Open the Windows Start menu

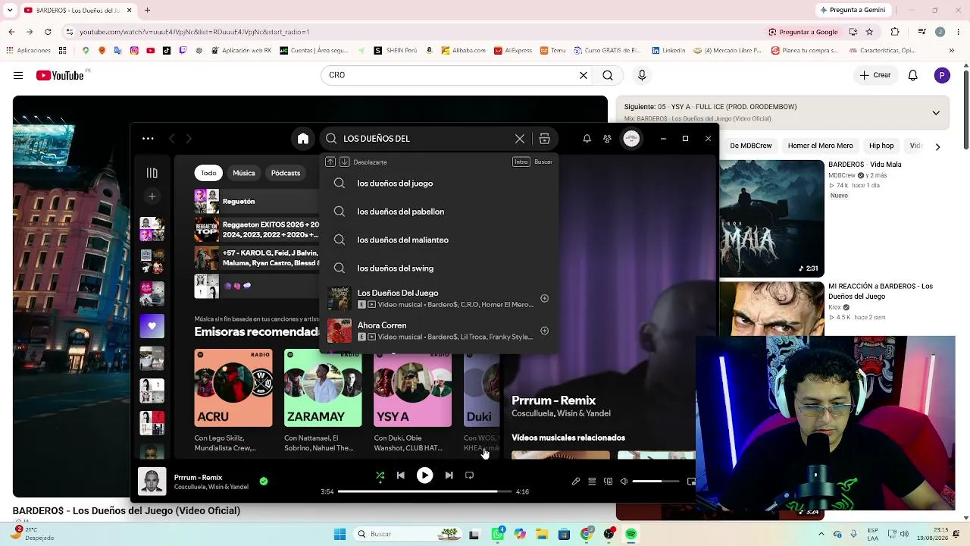340,534
